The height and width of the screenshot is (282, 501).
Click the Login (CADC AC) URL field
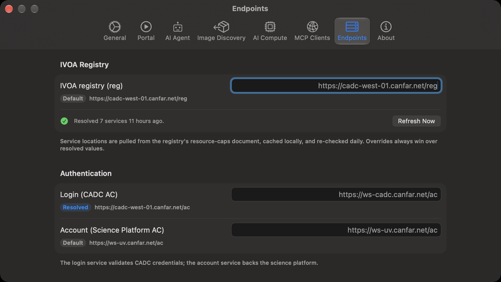336,194
